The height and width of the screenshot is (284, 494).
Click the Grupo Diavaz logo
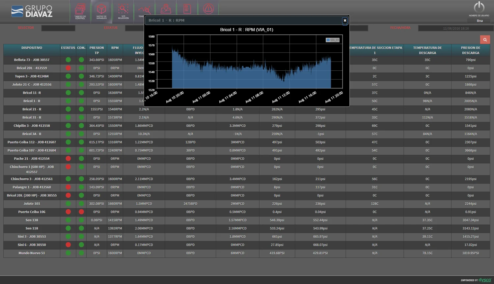pos(32,11)
